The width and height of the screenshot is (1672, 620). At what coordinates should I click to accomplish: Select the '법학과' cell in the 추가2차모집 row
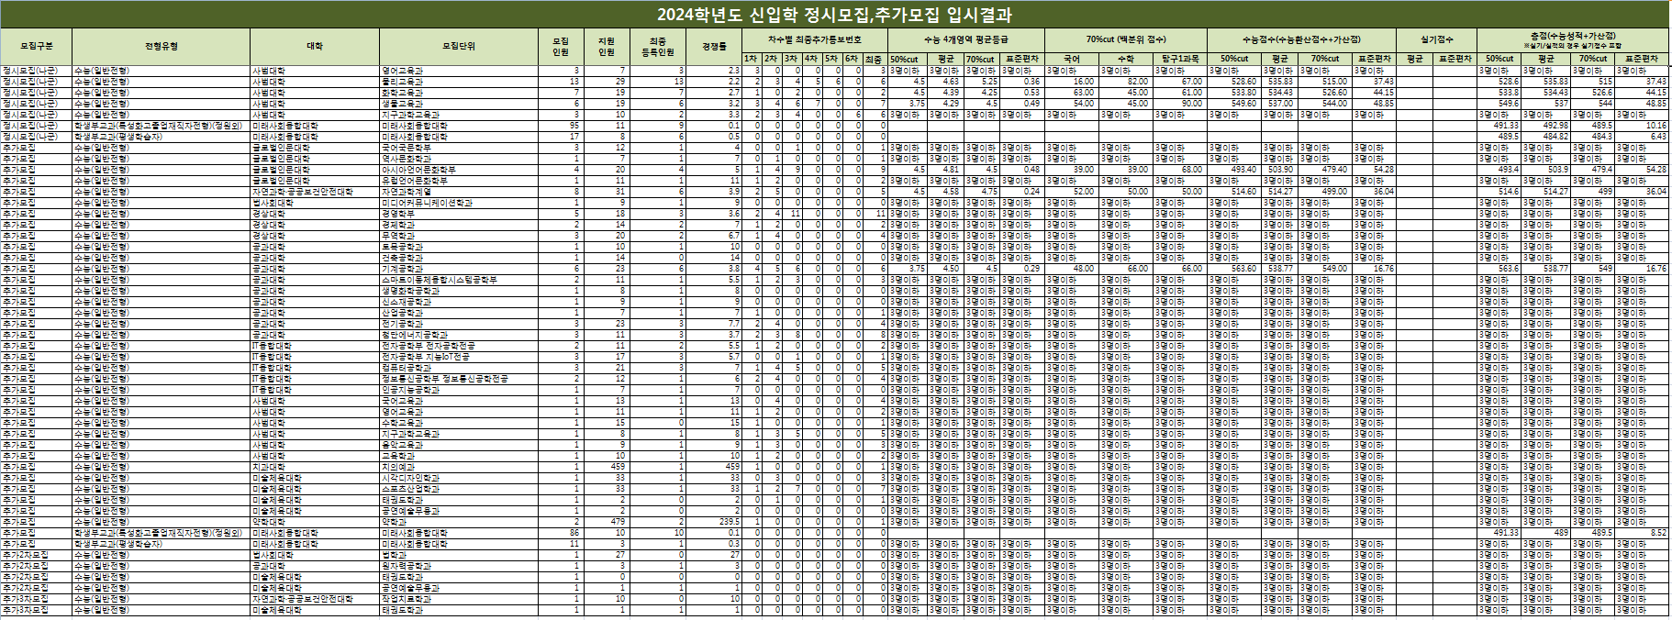pyautogui.click(x=459, y=555)
